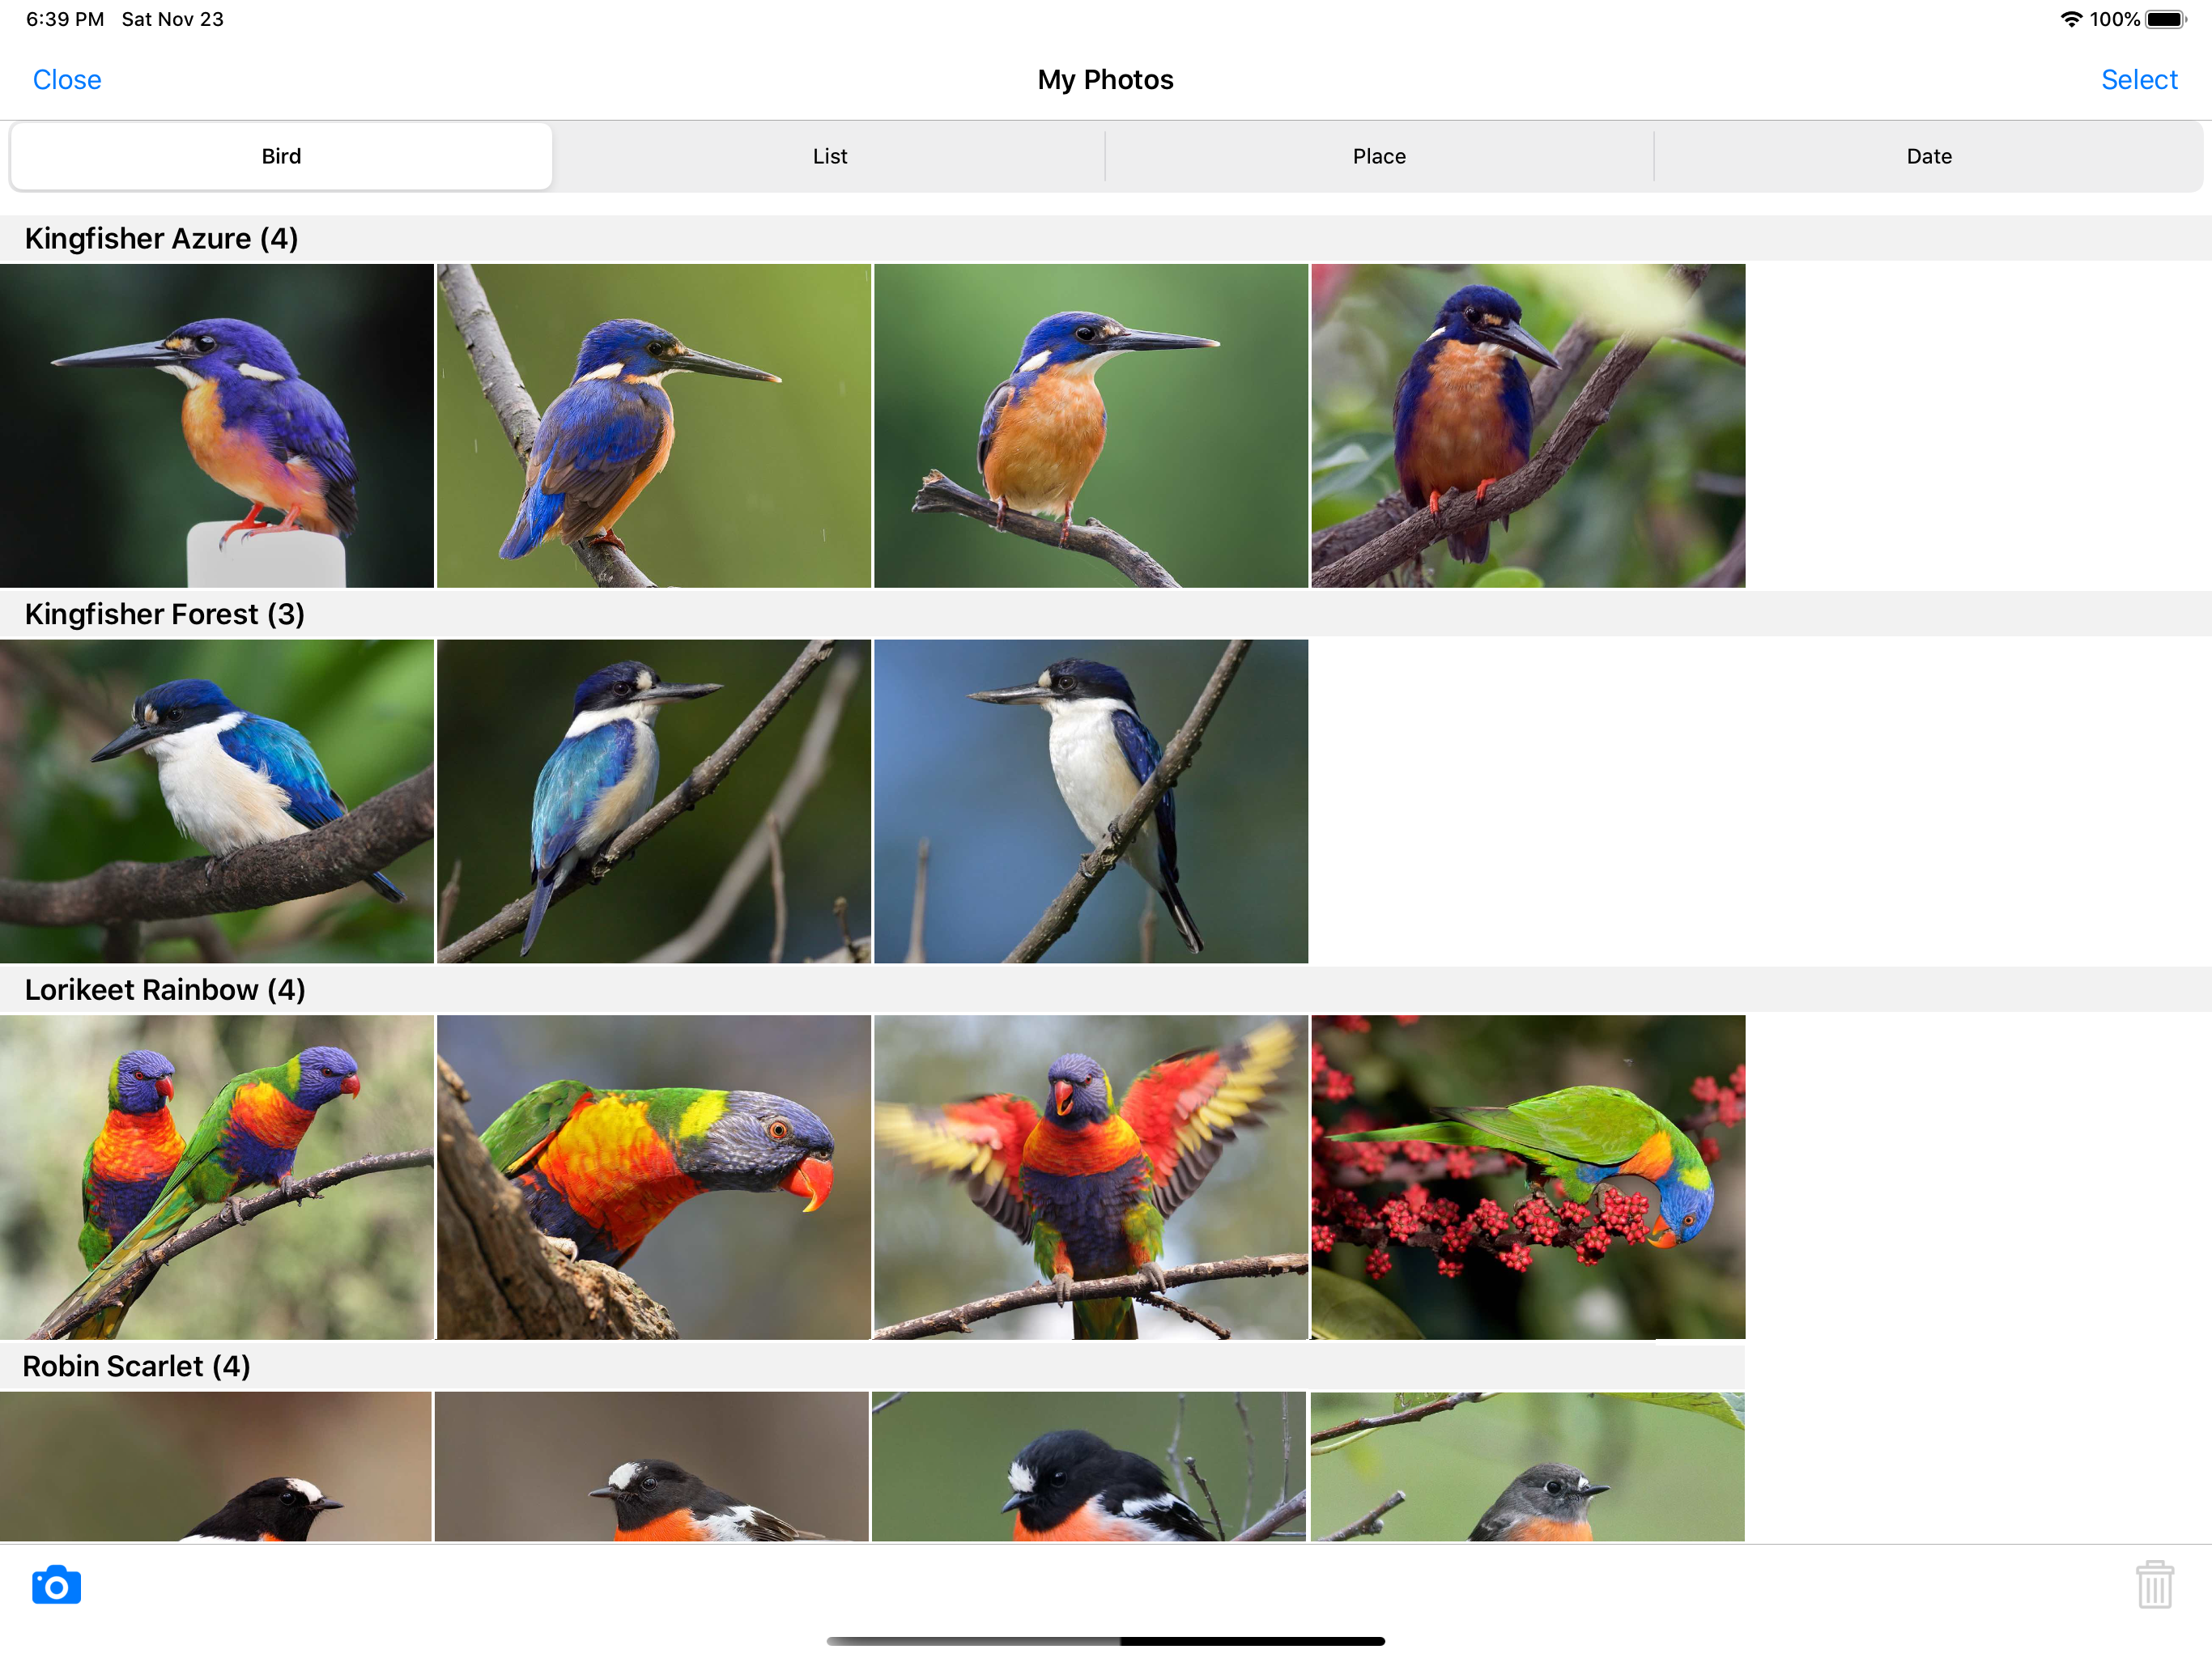Tap the Lorikeet Rainbow (4) section header
The image size is (2212, 1658).
point(1106,990)
